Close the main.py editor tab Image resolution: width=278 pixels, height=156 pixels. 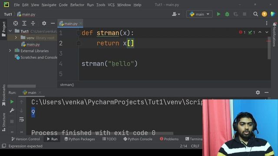[x=81, y=23]
